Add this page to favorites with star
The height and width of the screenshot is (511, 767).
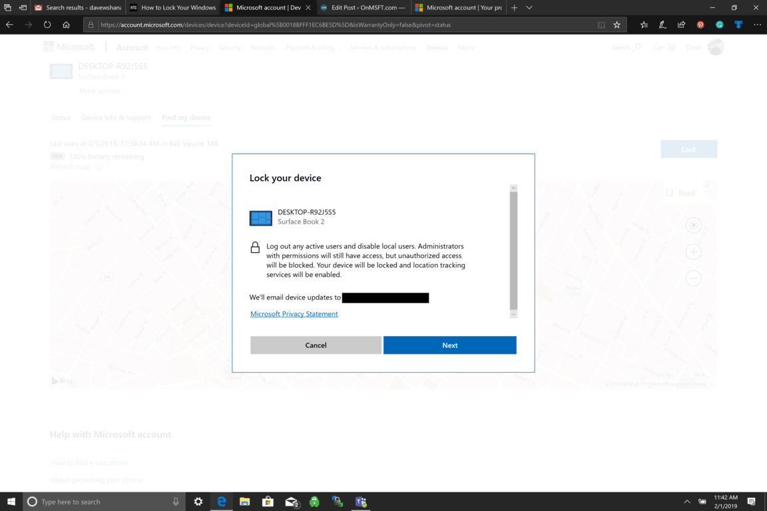pyautogui.click(x=617, y=25)
